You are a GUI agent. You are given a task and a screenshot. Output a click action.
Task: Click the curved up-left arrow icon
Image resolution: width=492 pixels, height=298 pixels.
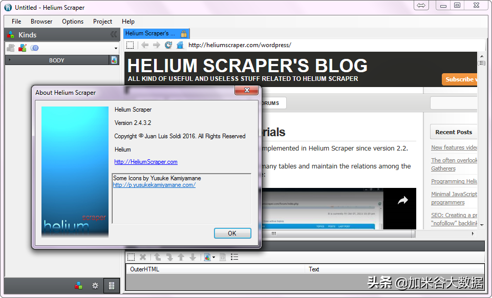coord(158,257)
